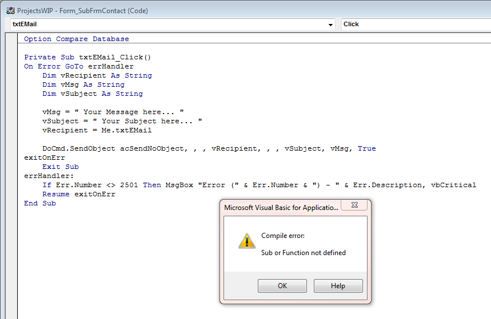The height and width of the screenshot is (319, 491).
Task: Click the code window margin indicator bar
Action: click(x=11, y=176)
